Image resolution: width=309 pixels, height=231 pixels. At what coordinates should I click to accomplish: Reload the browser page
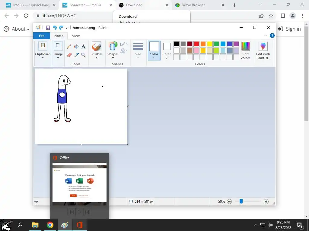click(x=26, y=16)
